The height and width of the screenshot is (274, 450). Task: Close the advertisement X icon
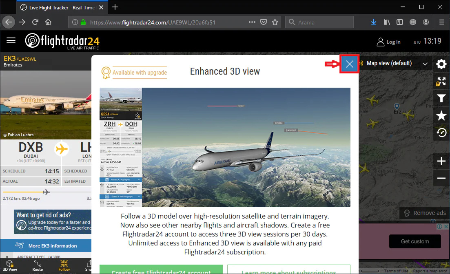(446, 227)
